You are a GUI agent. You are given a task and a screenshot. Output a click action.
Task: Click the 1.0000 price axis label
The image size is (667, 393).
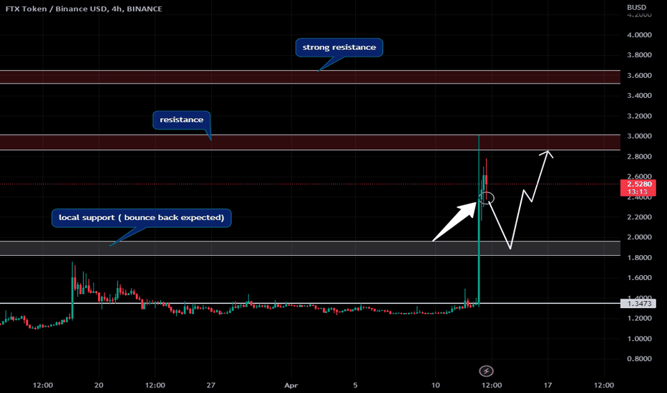639,339
